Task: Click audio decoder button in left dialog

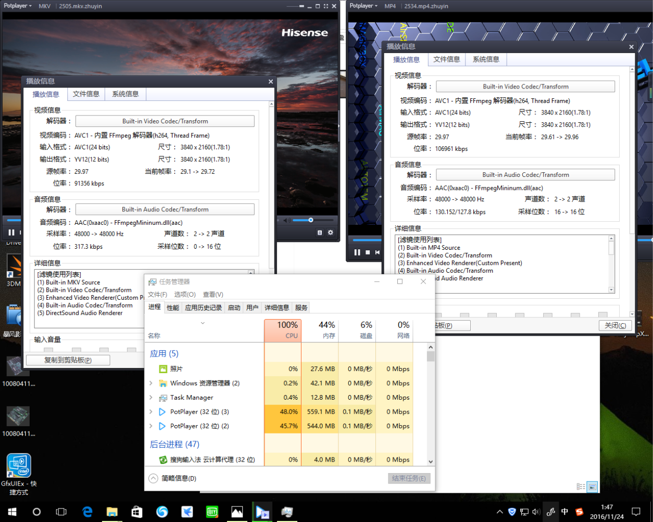Action: pyautogui.click(x=165, y=209)
